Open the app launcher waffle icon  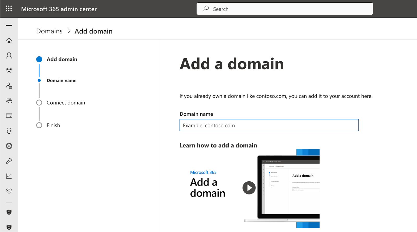pyautogui.click(x=9, y=9)
